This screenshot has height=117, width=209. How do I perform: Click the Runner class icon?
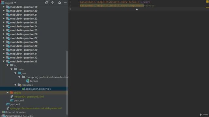click(27, 81)
